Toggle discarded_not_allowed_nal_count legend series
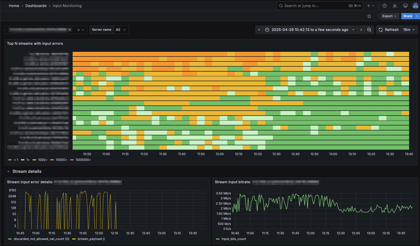This screenshot has height=246, width=420. pyautogui.click(x=41, y=239)
